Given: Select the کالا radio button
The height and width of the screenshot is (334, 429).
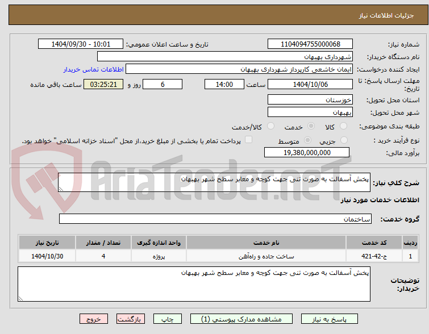Looking at the screenshot, I should (x=343, y=126).
